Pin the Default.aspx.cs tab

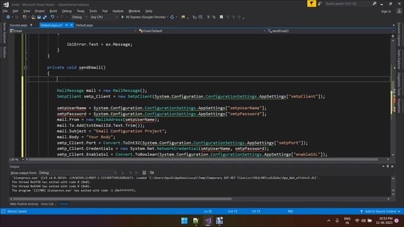pos(66,25)
